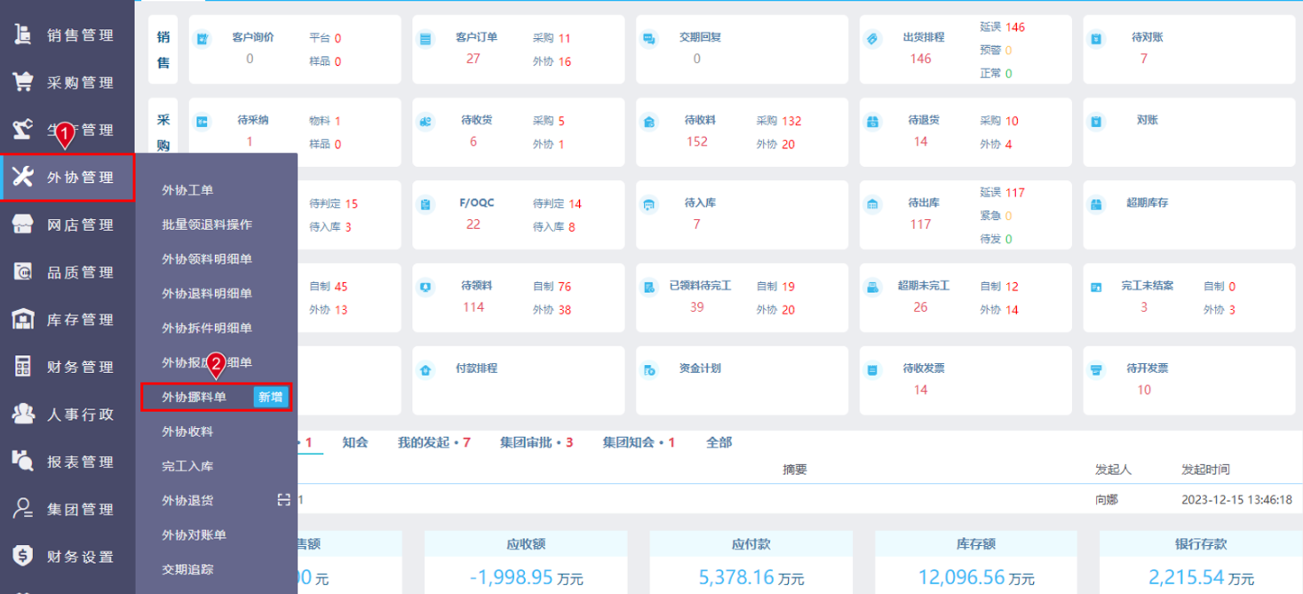
Task: Switch to the 集团审批 tab
Action: tap(536, 442)
